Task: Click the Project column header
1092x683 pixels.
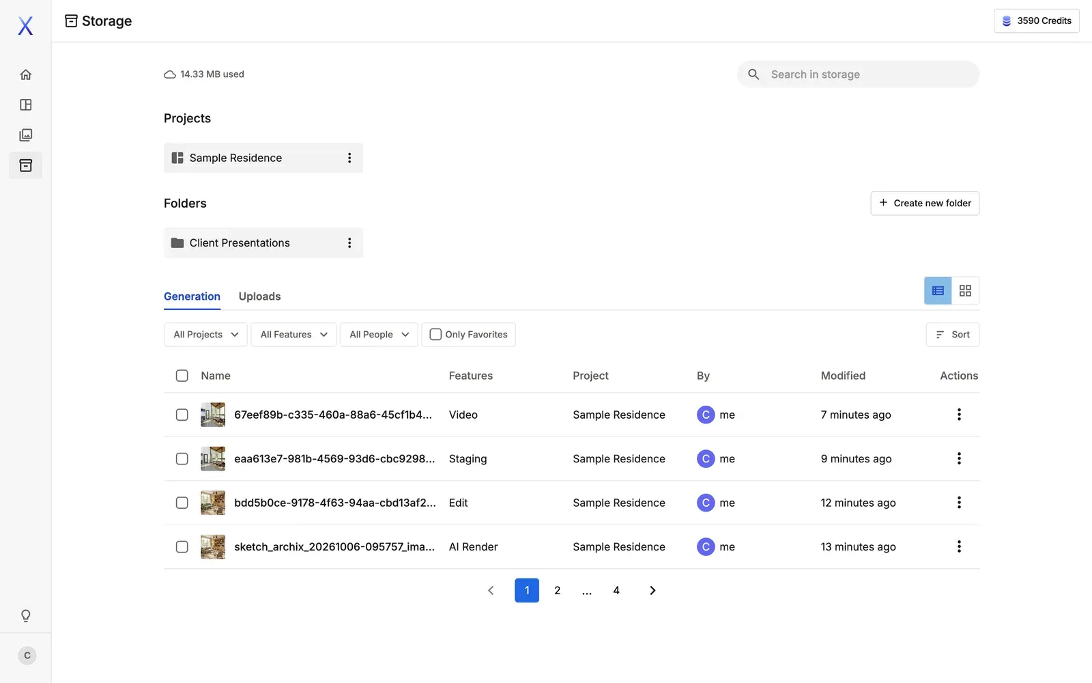Action: [x=590, y=376]
